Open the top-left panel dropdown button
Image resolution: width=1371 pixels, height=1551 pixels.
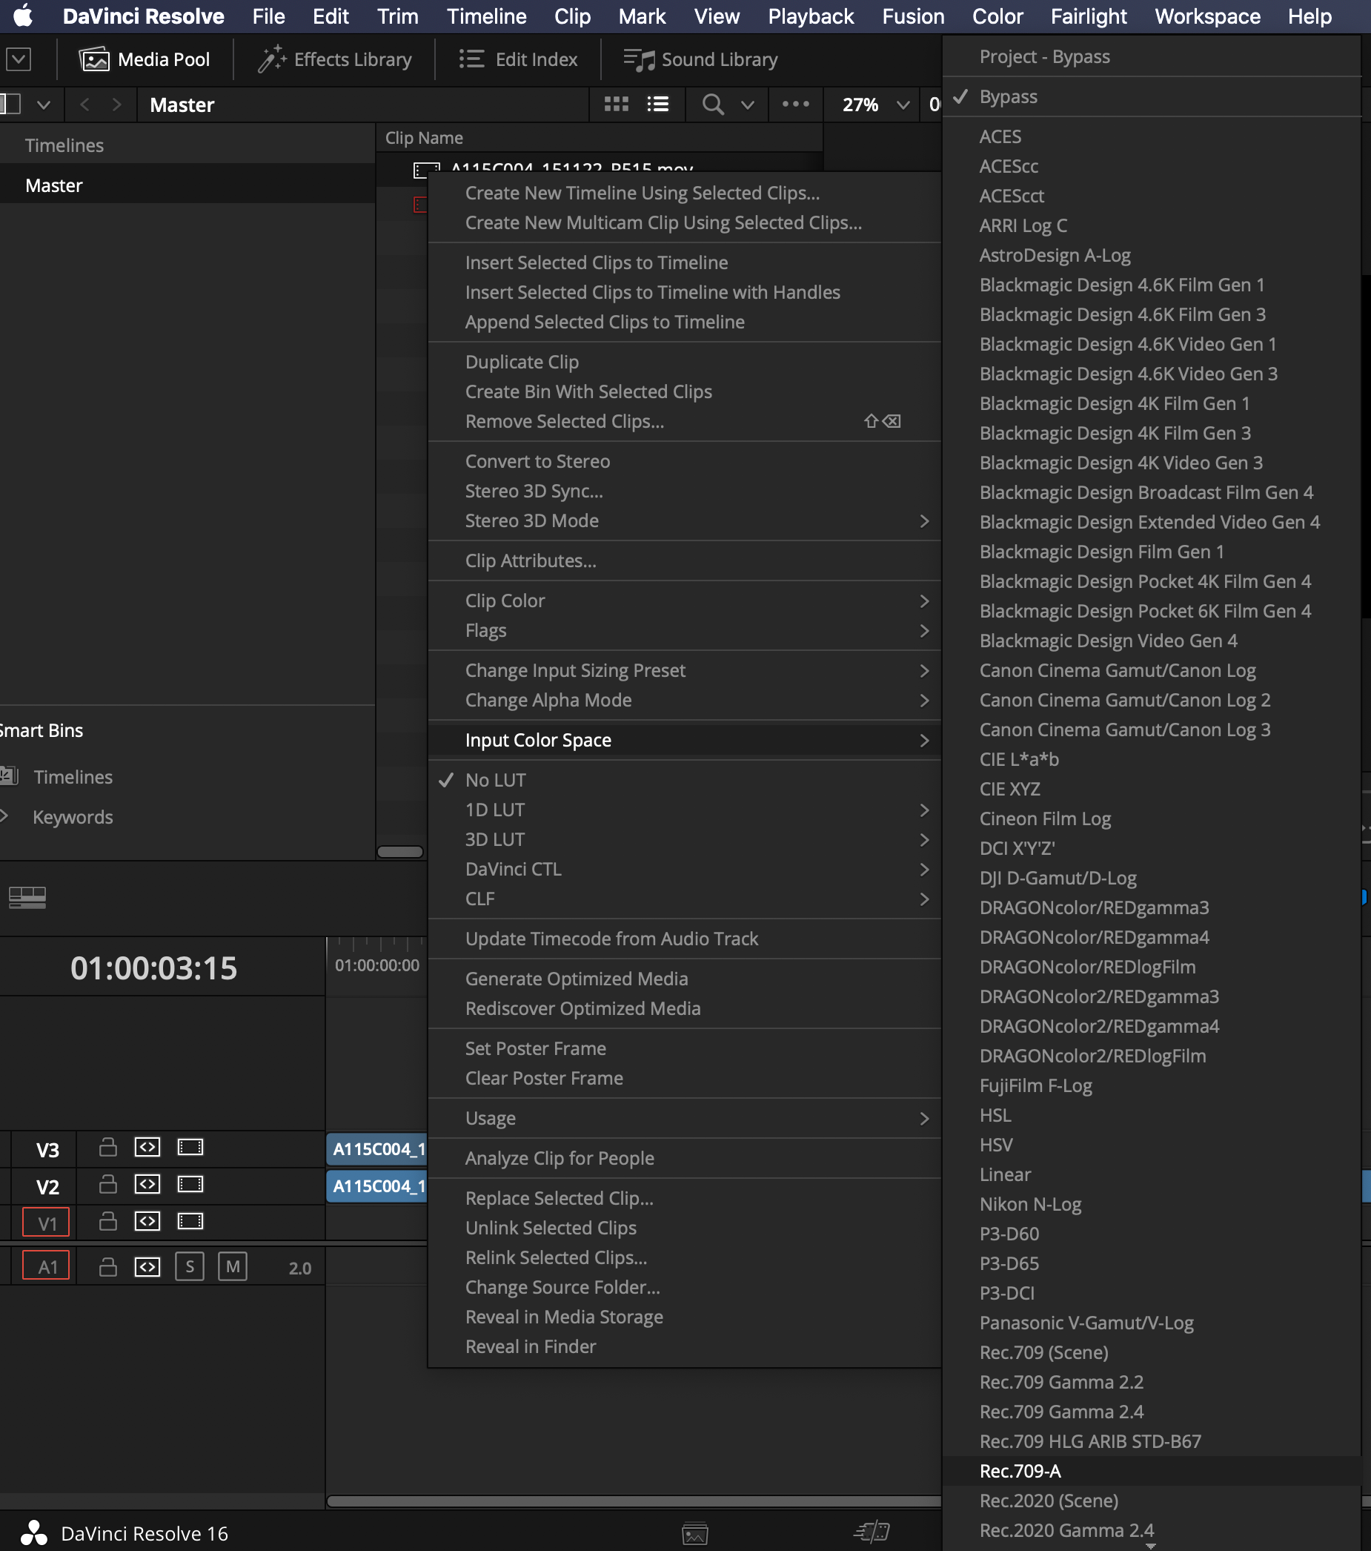(19, 59)
